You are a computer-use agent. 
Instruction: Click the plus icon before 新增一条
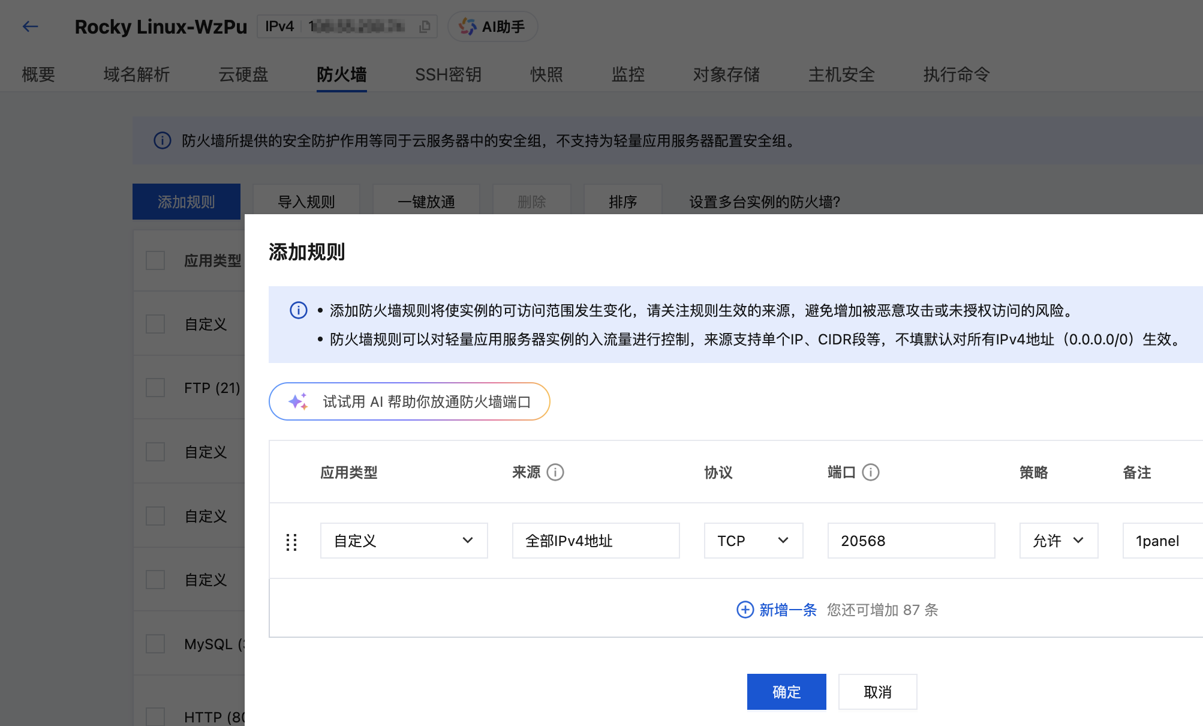pos(744,610)
